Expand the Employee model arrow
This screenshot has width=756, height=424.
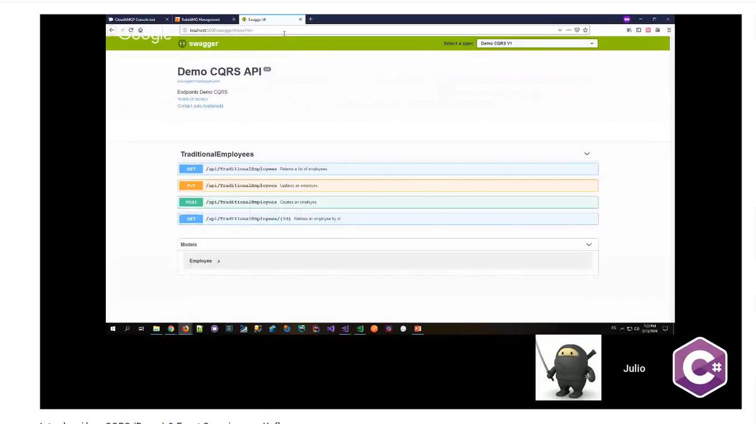click(x=219, y=261)
